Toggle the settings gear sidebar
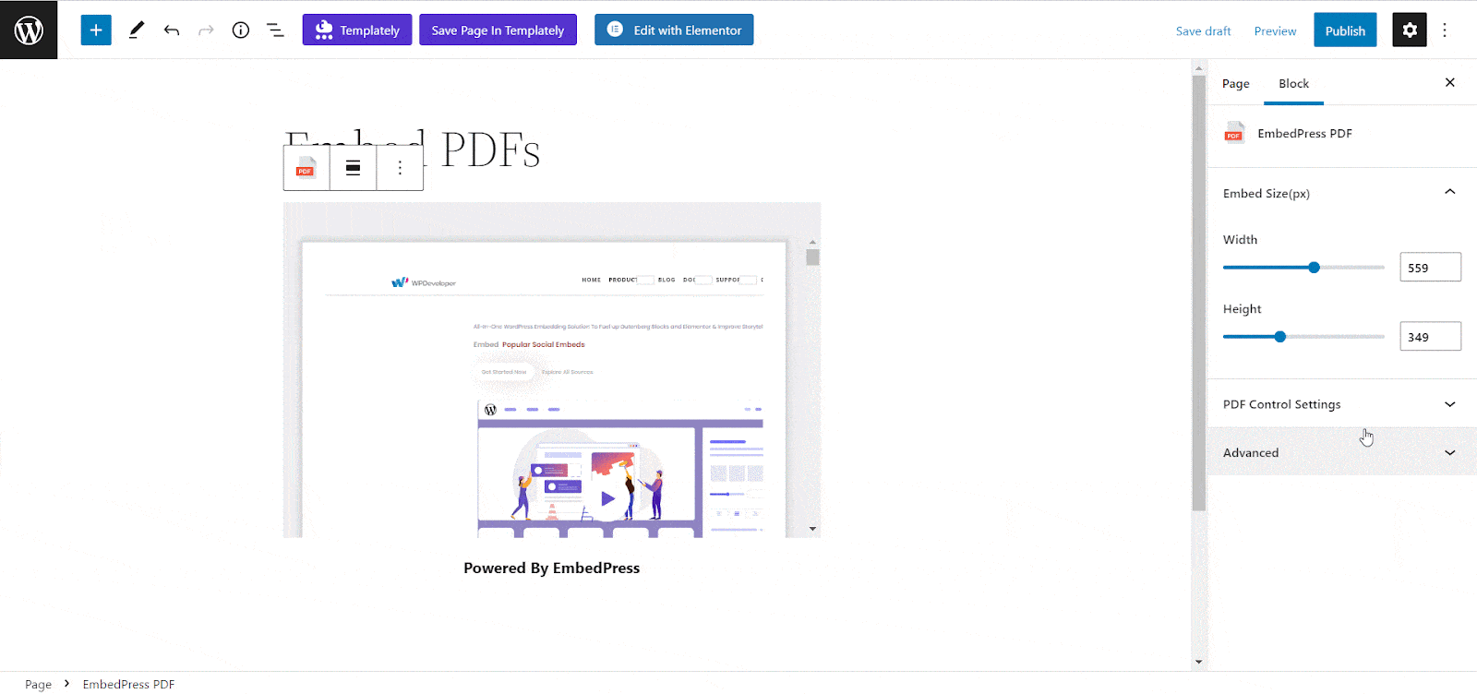Screen dimensions: 1477x694 (1410, 30)
